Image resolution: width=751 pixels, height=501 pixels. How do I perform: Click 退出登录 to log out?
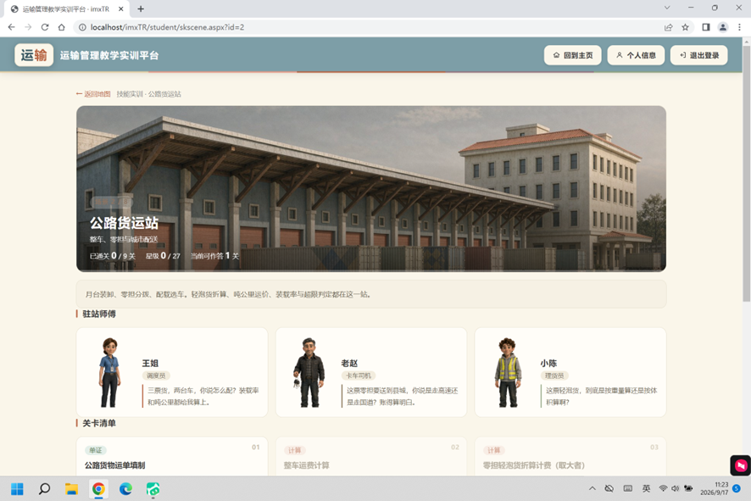pyautogui.click(x=698, y=55)
